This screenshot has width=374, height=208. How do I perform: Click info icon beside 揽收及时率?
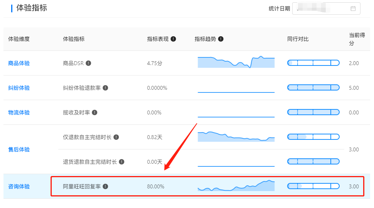click(95, 112)
